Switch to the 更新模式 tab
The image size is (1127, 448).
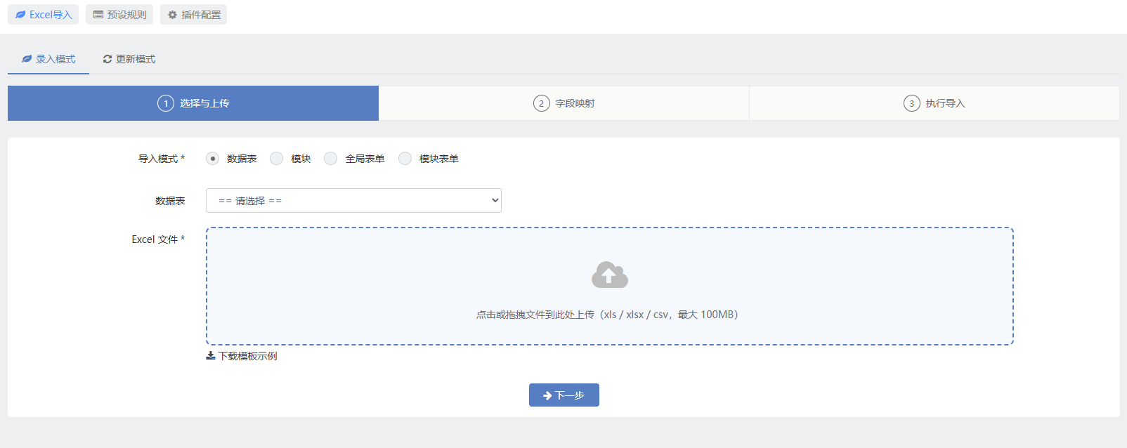tap(129, 59)
